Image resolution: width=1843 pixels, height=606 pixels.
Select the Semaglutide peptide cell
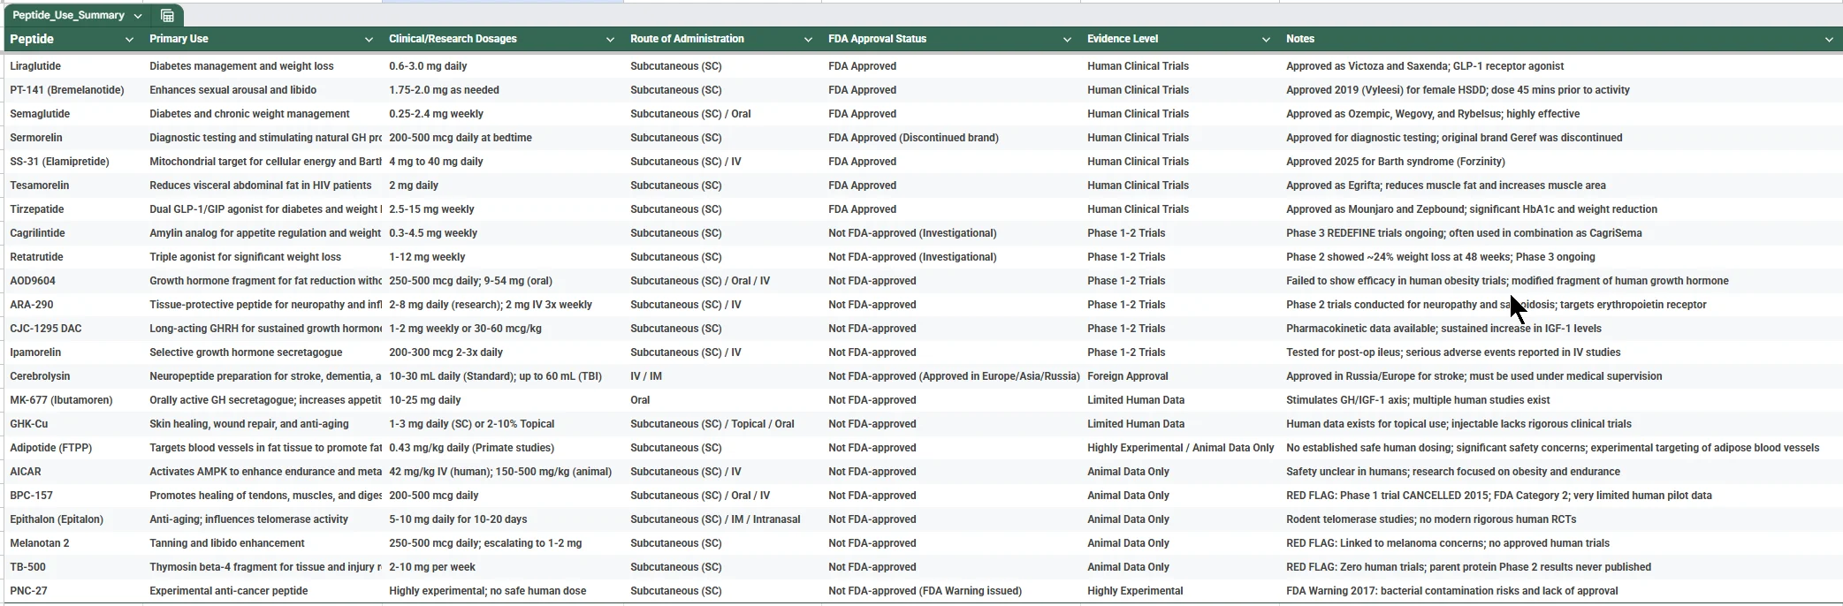[40, 114]
